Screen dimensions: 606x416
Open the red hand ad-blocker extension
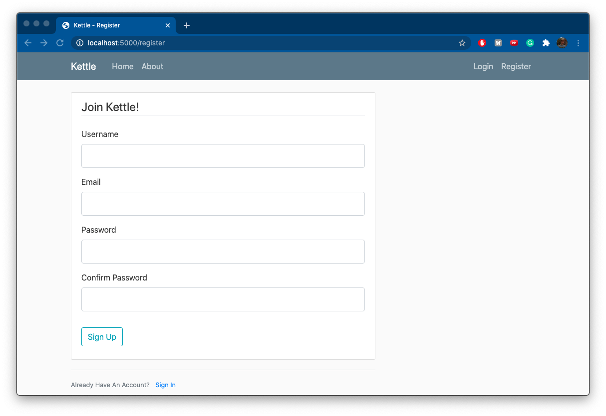pos(482,43)
